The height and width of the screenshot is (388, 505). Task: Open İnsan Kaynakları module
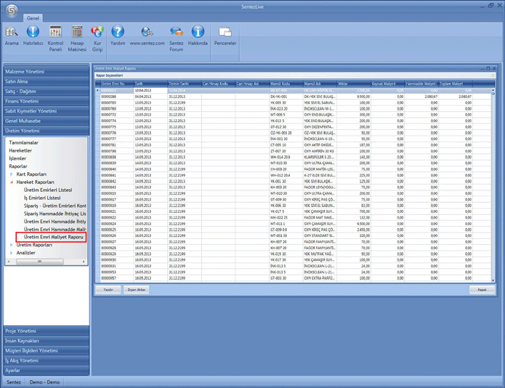(47, 341)
